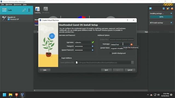Viewport: 175px width, 98px height.
Task: Click the clear notifications icon in panel
Action: (168, 8)
